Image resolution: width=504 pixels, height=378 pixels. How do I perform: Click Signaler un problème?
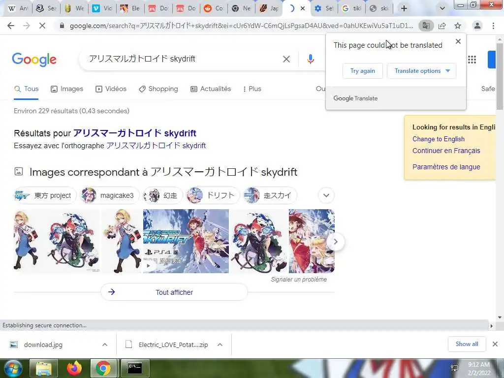coord(299,280)
